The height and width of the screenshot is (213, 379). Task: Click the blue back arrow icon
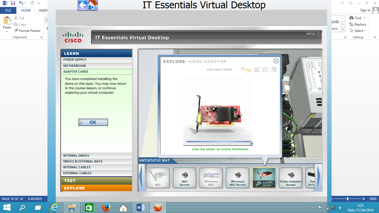[83, 5]
